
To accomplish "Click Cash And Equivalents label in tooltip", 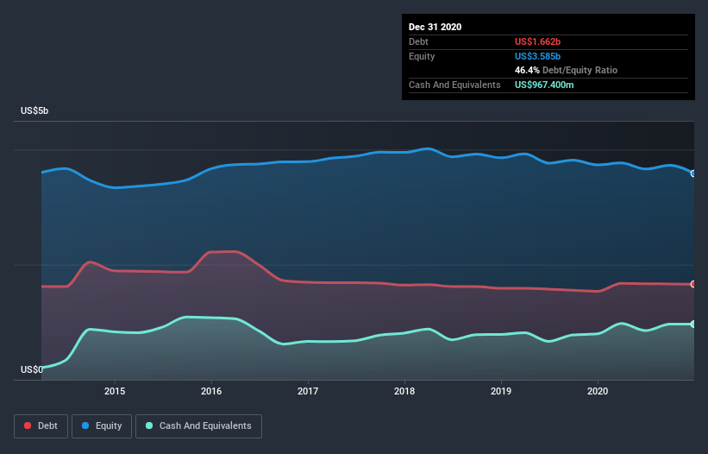I will tap(454, 85).
